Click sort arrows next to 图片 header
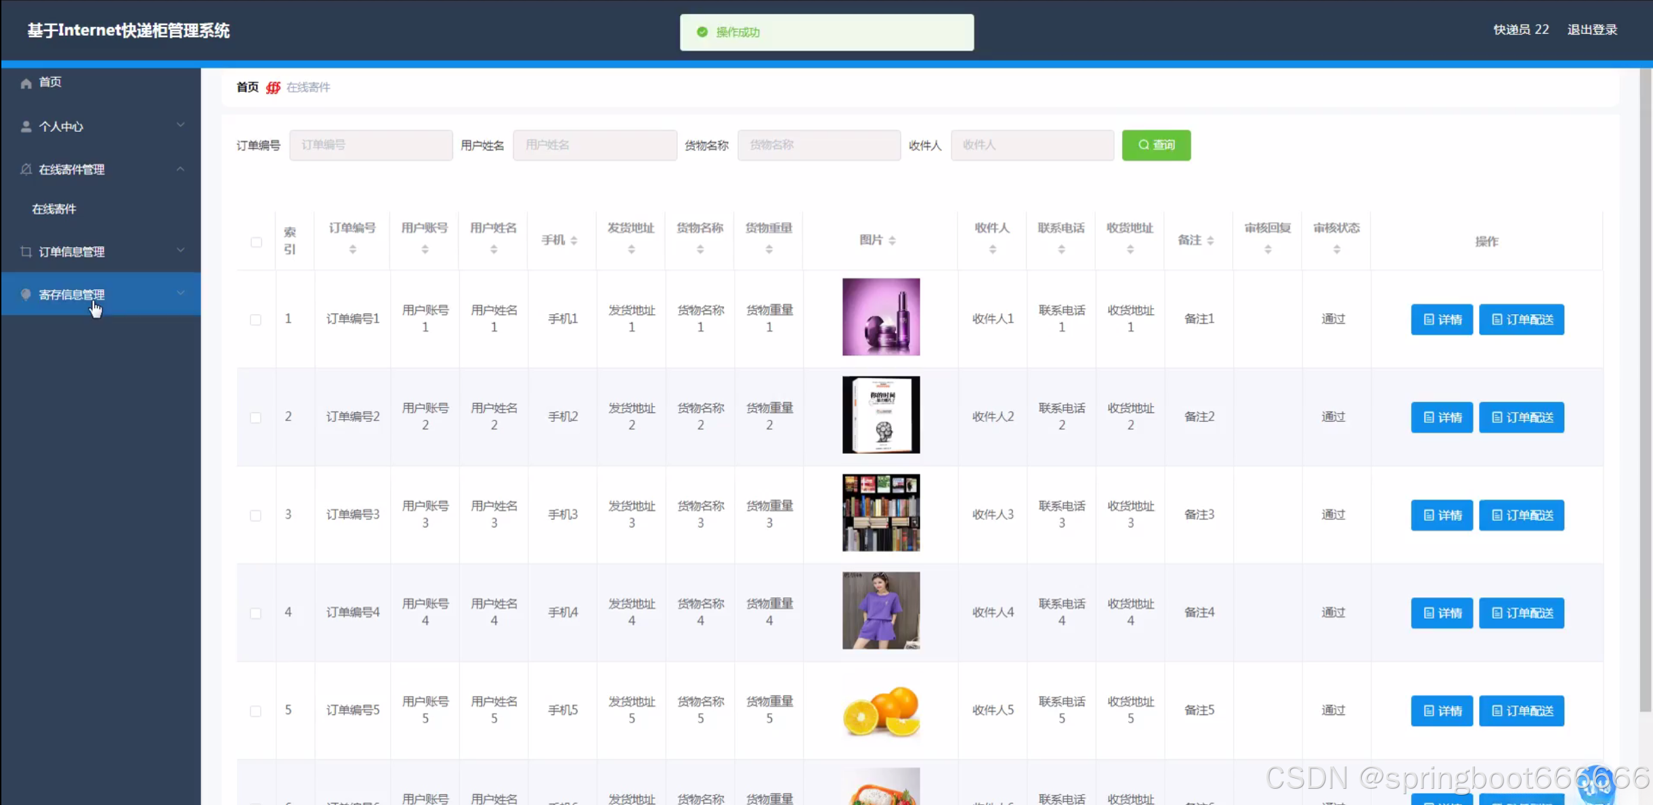1653x805 pixels. [892, 240]
